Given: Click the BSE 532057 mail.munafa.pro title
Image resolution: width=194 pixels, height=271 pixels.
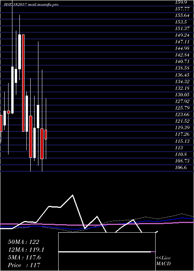Looking at the screenshot, I should pos(31,5).
